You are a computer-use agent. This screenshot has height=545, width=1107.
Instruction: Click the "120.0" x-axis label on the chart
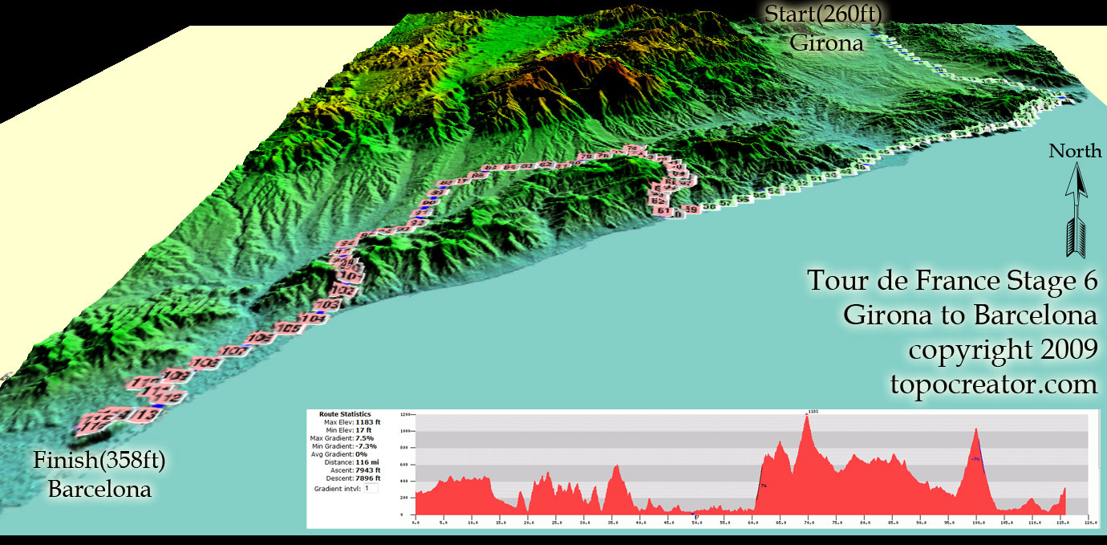pyautogui.click(x=1090, y=522)
